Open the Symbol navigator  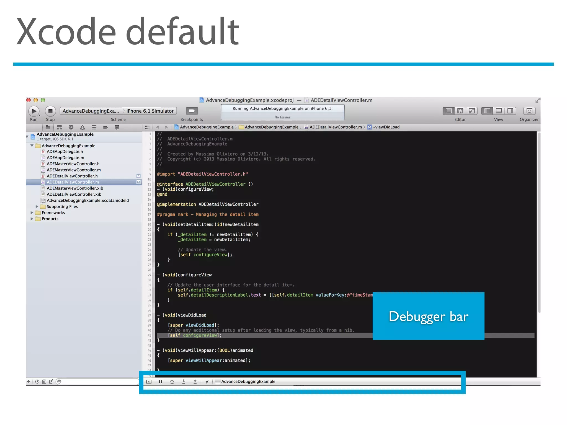60,127
